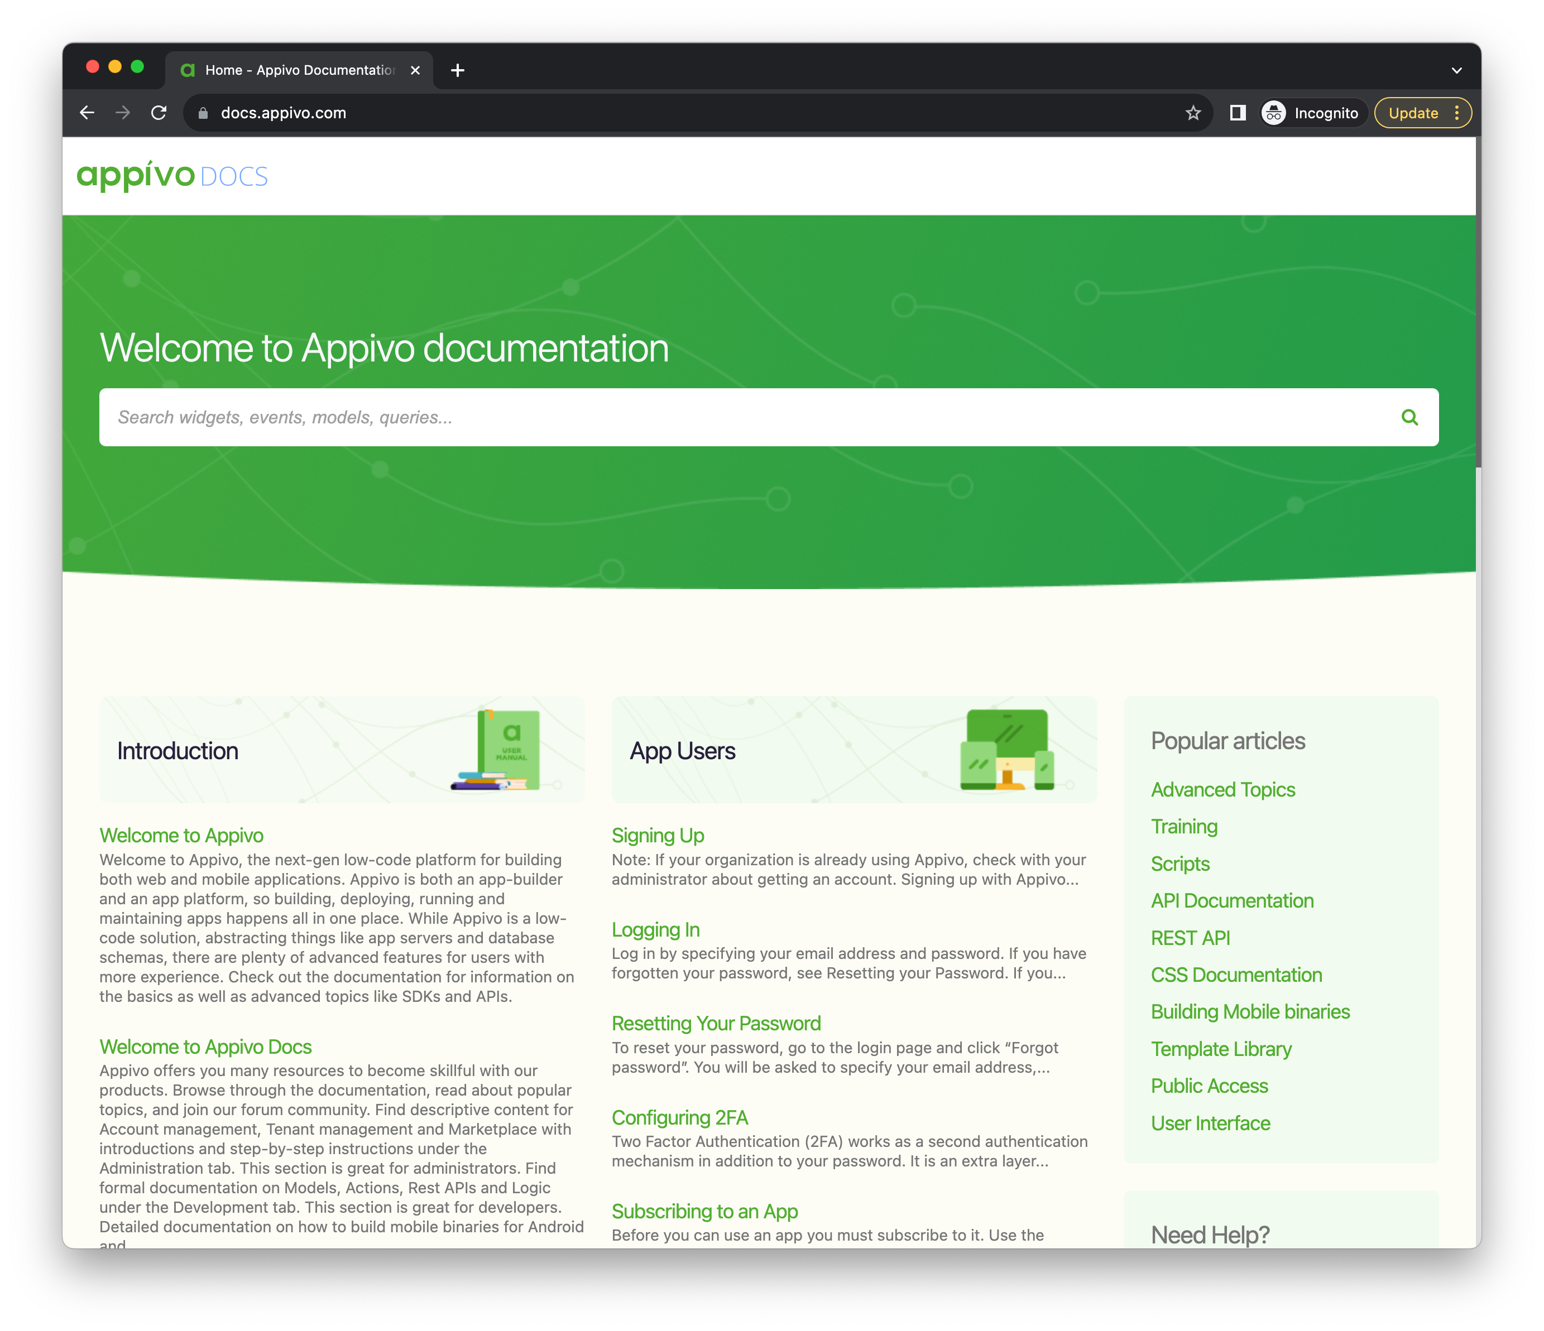Go back to previous page

pyautogui.click(x=87, y=113)
